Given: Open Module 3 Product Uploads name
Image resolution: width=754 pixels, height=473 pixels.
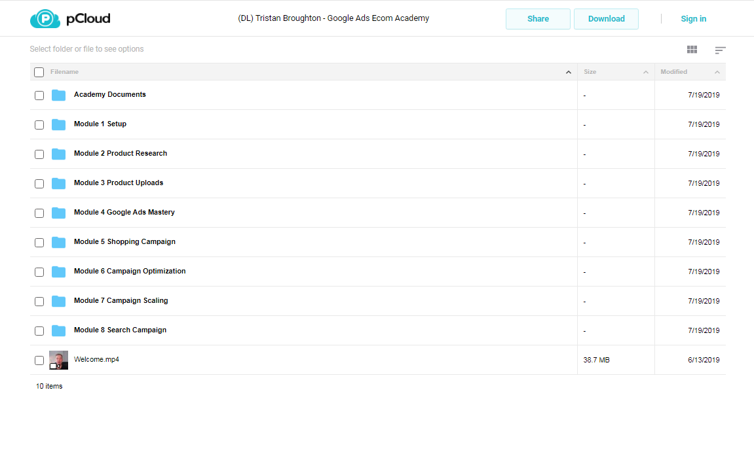Looking at the screenshot, I should [119, 183].
